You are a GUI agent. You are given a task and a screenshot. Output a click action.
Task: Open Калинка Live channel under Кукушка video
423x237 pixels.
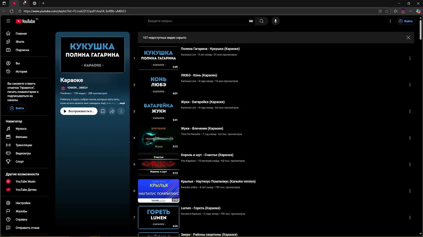point(188,55)
